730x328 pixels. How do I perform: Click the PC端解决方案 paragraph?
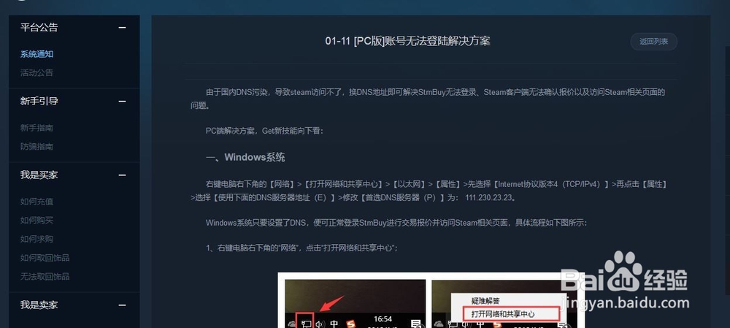coord(264,131)
